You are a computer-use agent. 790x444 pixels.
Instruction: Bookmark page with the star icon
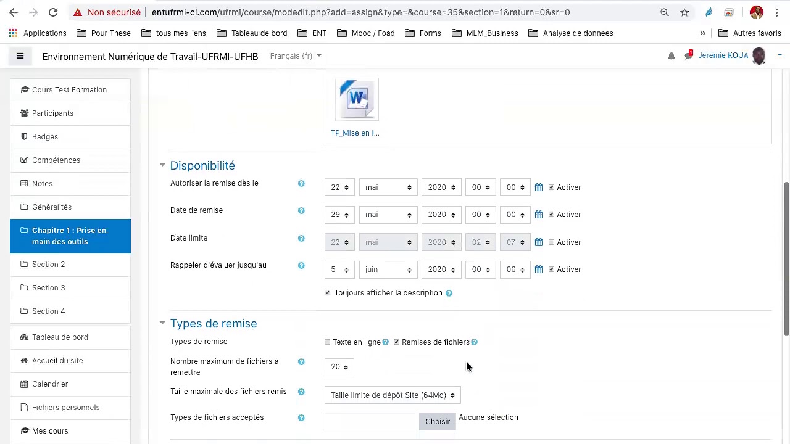tap(684, 12)
